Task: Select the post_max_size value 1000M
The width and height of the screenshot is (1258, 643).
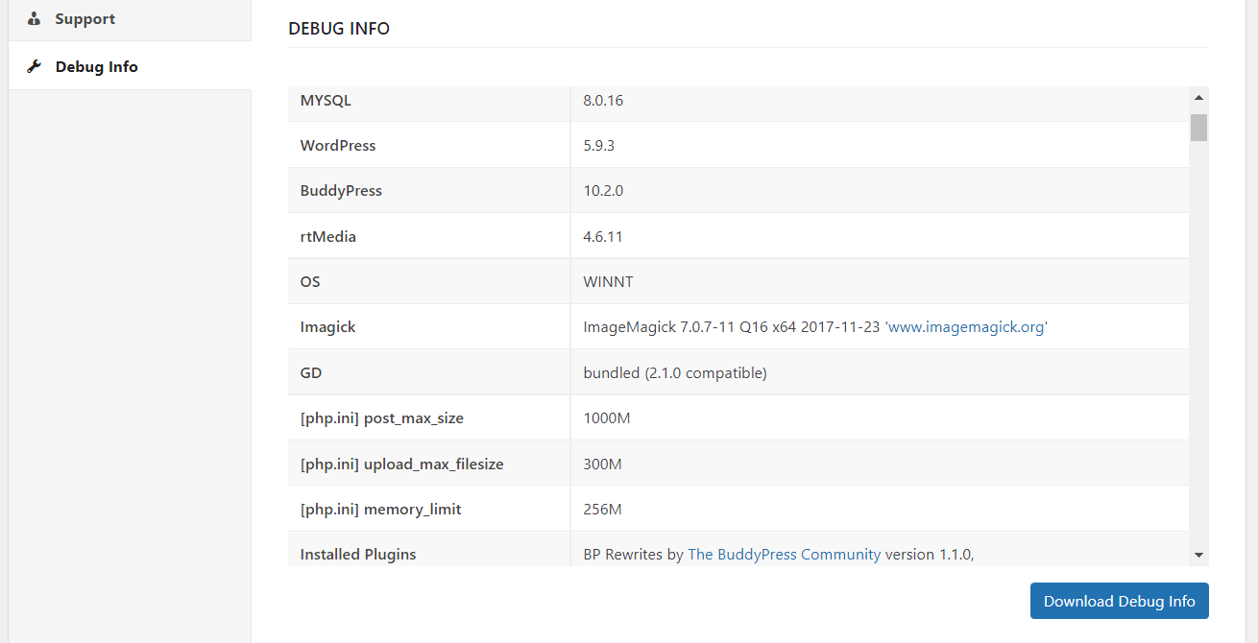Action: 606,418
